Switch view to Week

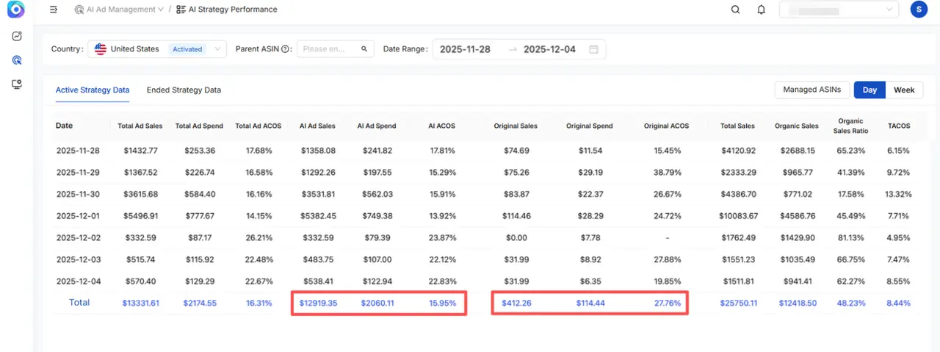[904, 90]
